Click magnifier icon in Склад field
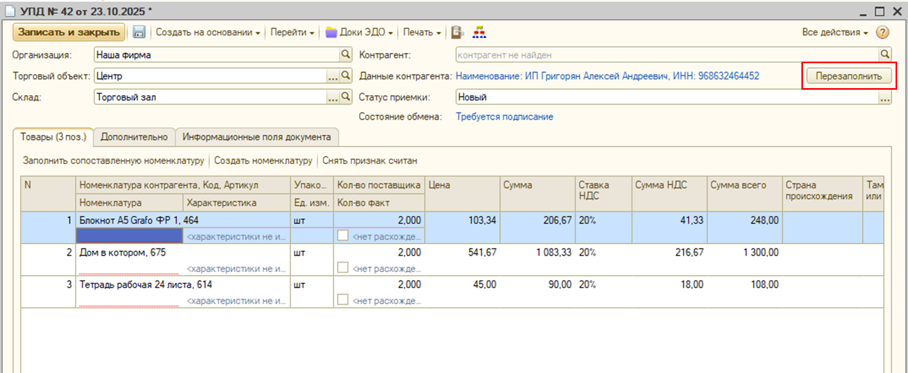The image size is (908, 373). (x=346, y=97)
